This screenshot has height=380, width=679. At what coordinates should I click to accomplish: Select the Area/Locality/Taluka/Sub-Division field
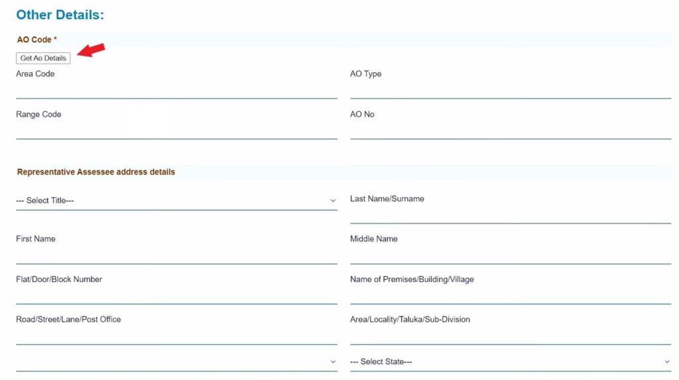pyautogui.click(x=510, y=336)
